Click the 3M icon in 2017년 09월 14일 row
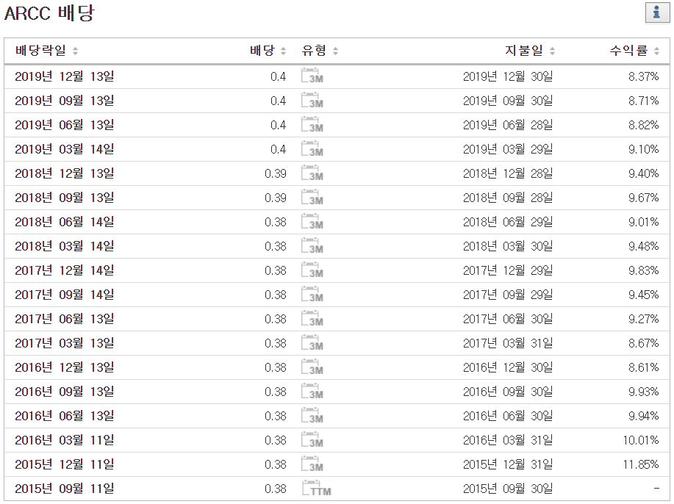This screenshot has width=674, height=504. point(312,295)
